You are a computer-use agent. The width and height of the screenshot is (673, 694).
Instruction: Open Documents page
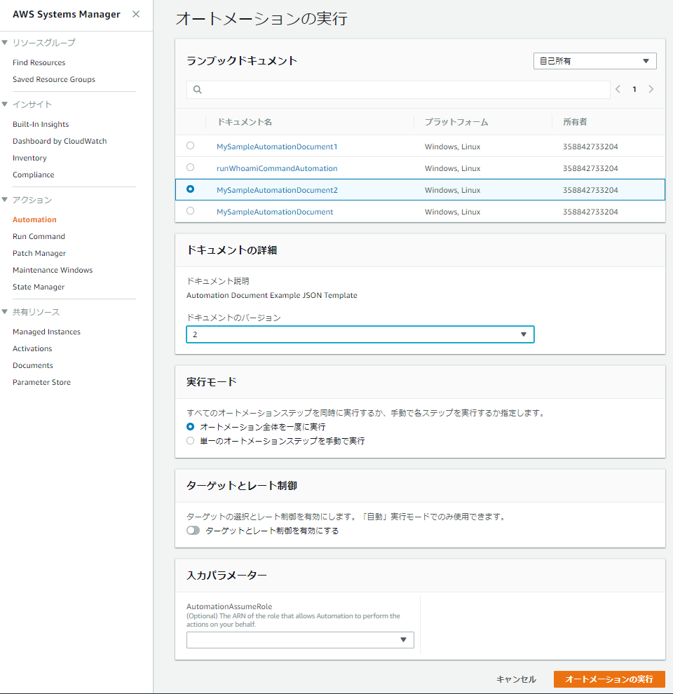point(33,366)
